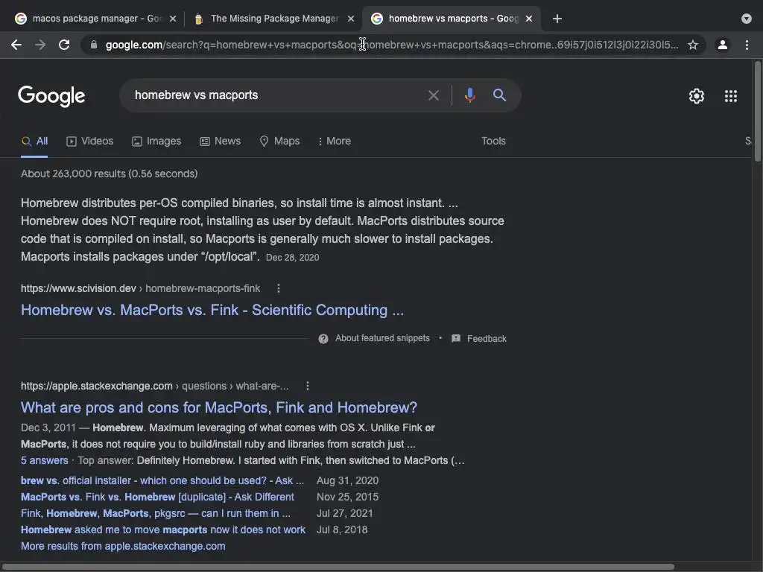Click the Google logo
Viewport: 763px width, 572px height.
tap(51, 96)
